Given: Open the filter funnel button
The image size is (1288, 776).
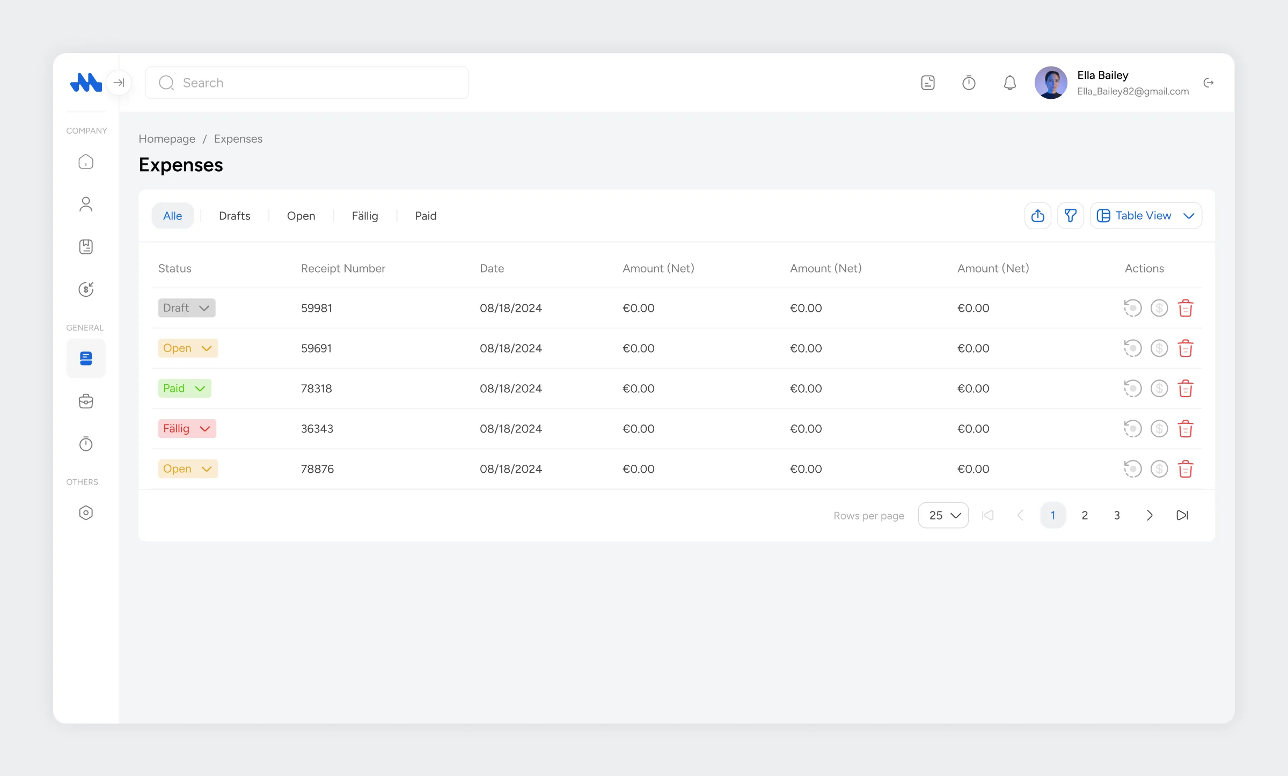Looking at the screenshot, I should tap(1071, 216).
